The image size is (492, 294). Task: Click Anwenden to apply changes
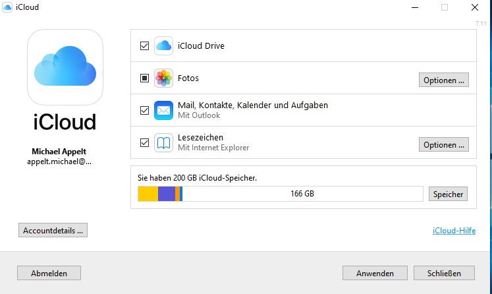point(375,273)
